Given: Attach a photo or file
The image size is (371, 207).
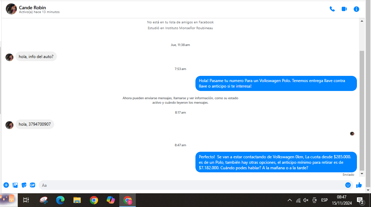Looking at the screenshot, I should pyautogui.click(x=15, y=185).
